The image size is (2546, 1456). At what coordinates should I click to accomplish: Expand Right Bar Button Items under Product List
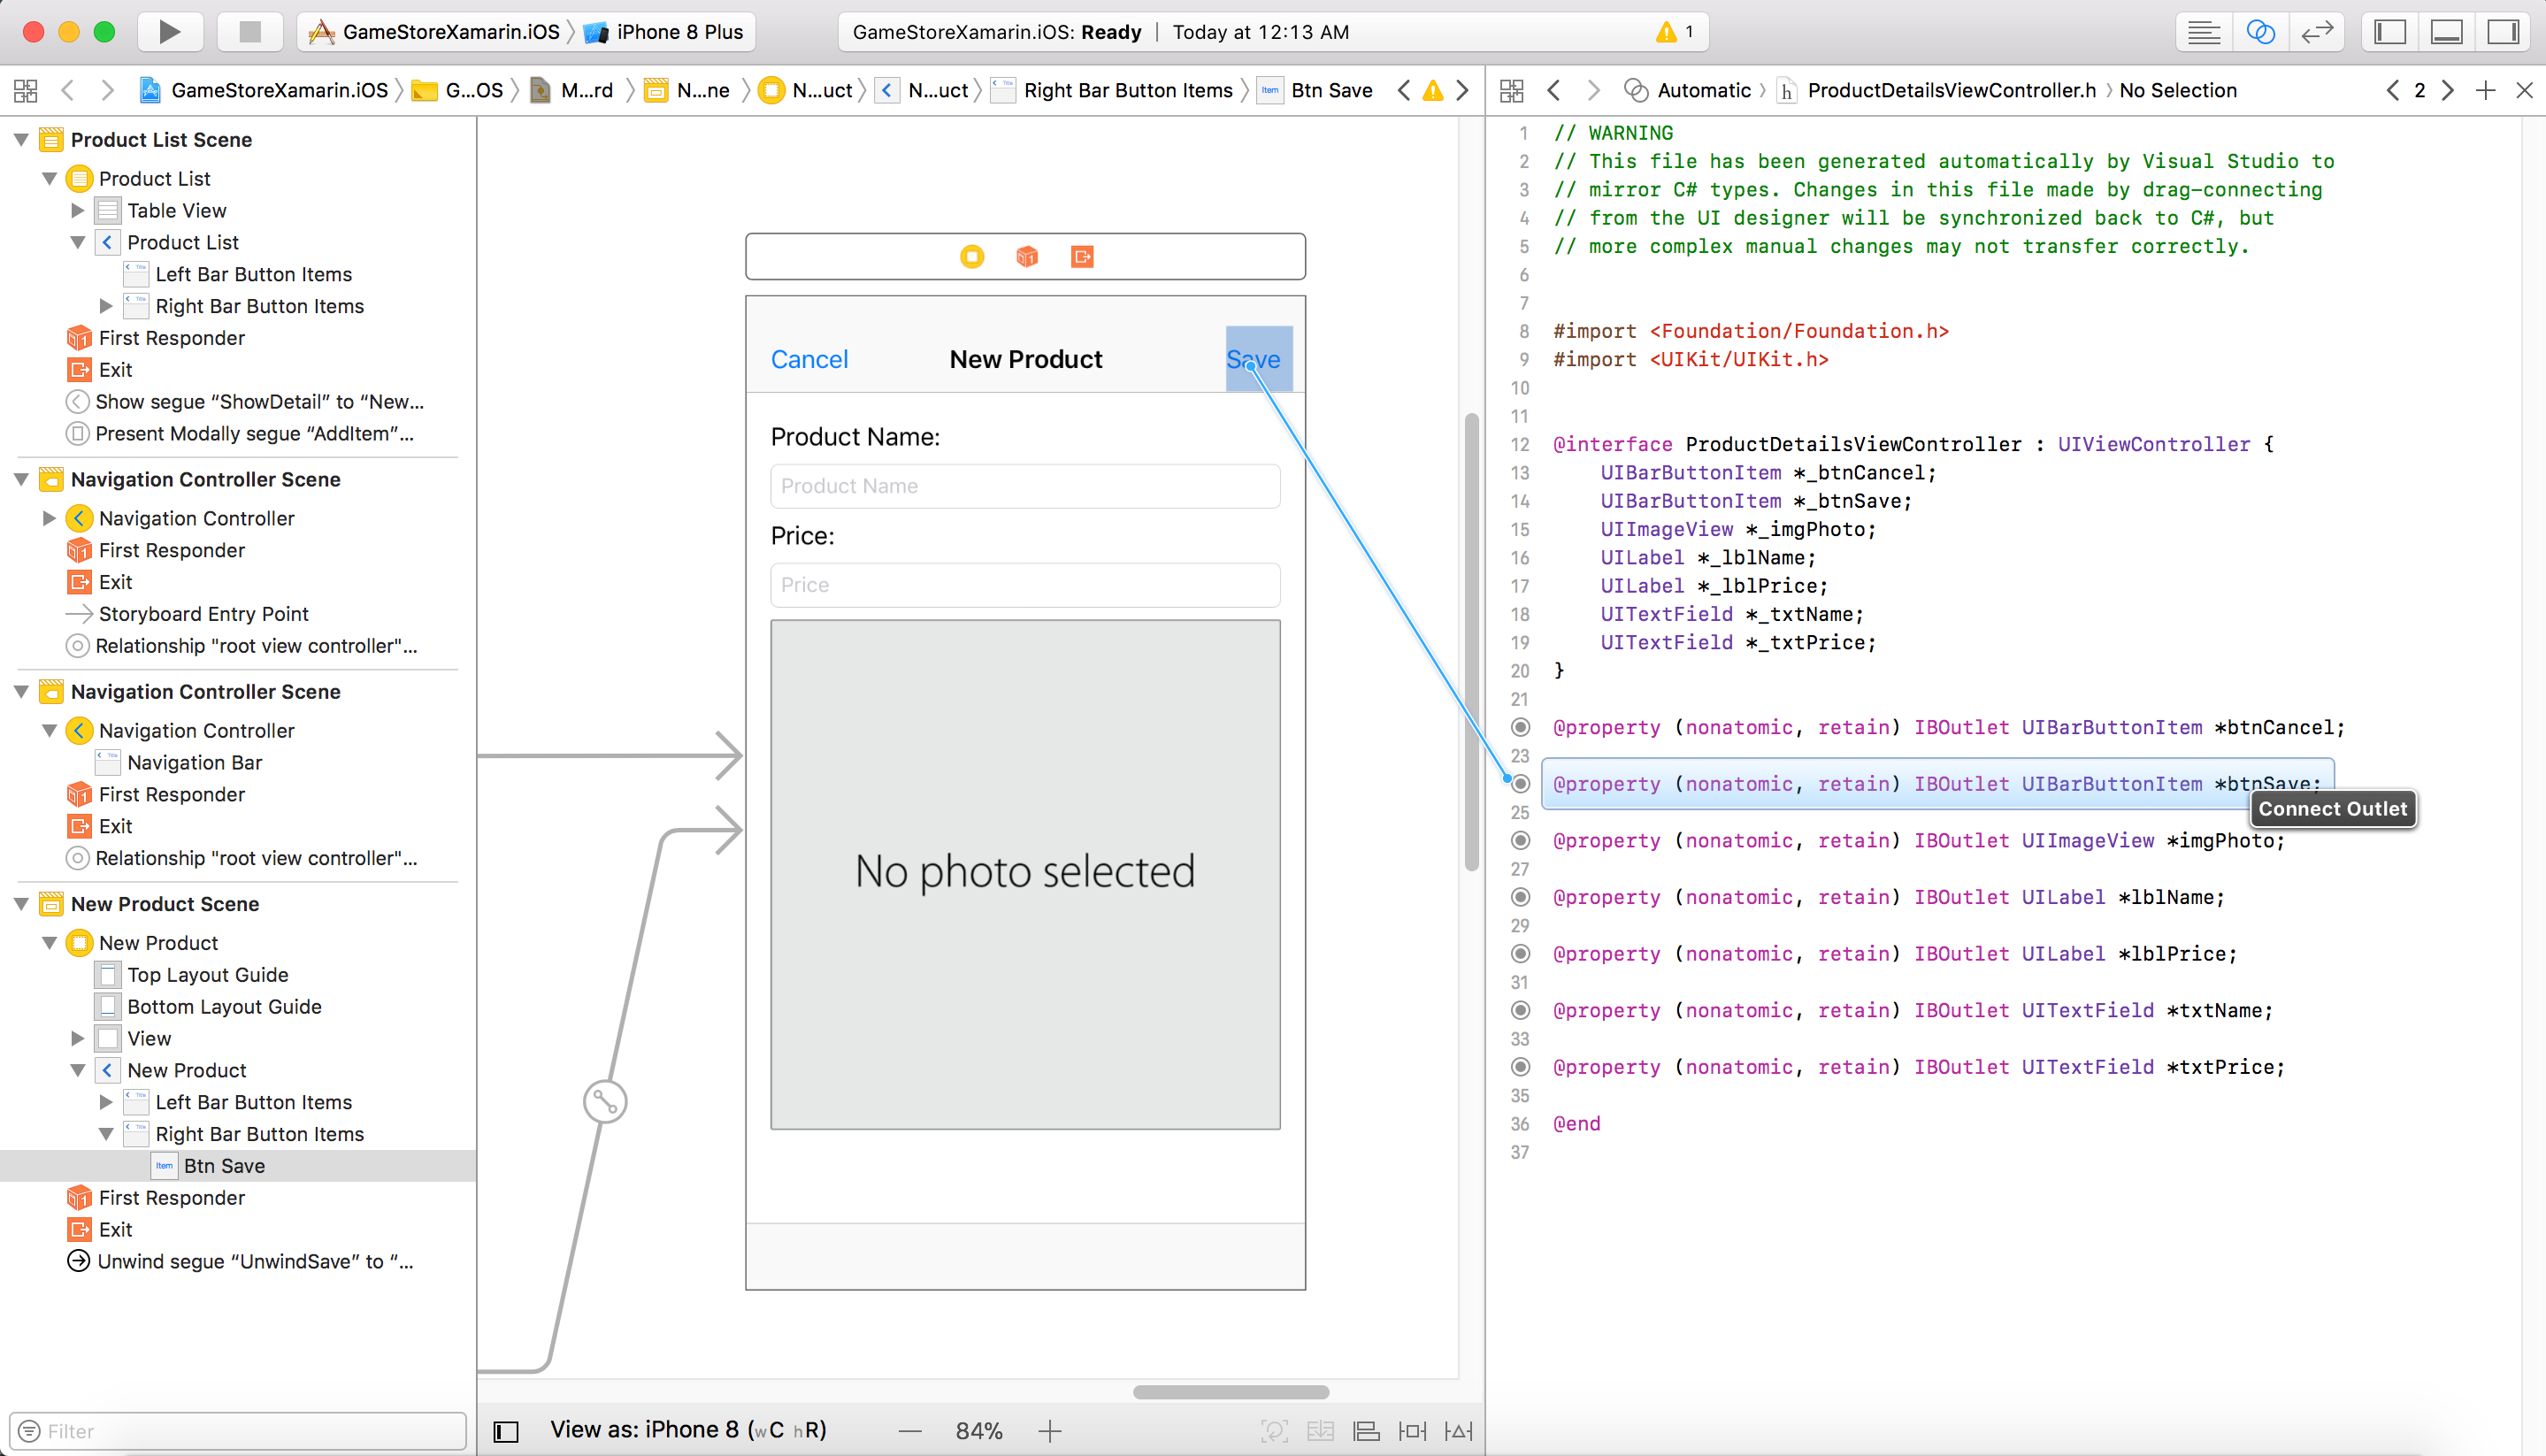pyautogui.click(x=106, y=307)
